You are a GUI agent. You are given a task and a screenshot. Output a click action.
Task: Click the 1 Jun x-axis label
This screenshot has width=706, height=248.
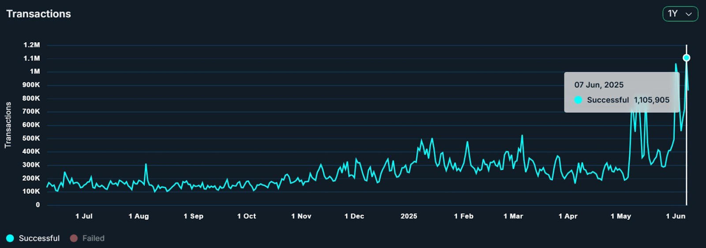676,216
